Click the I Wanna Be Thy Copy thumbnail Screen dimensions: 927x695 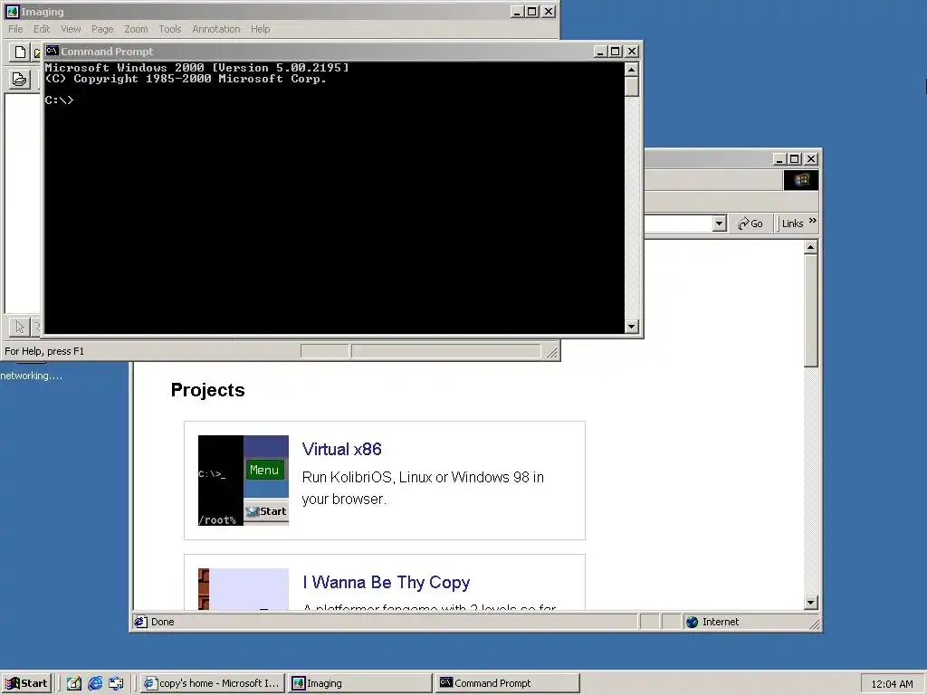(x=243, y=589)
